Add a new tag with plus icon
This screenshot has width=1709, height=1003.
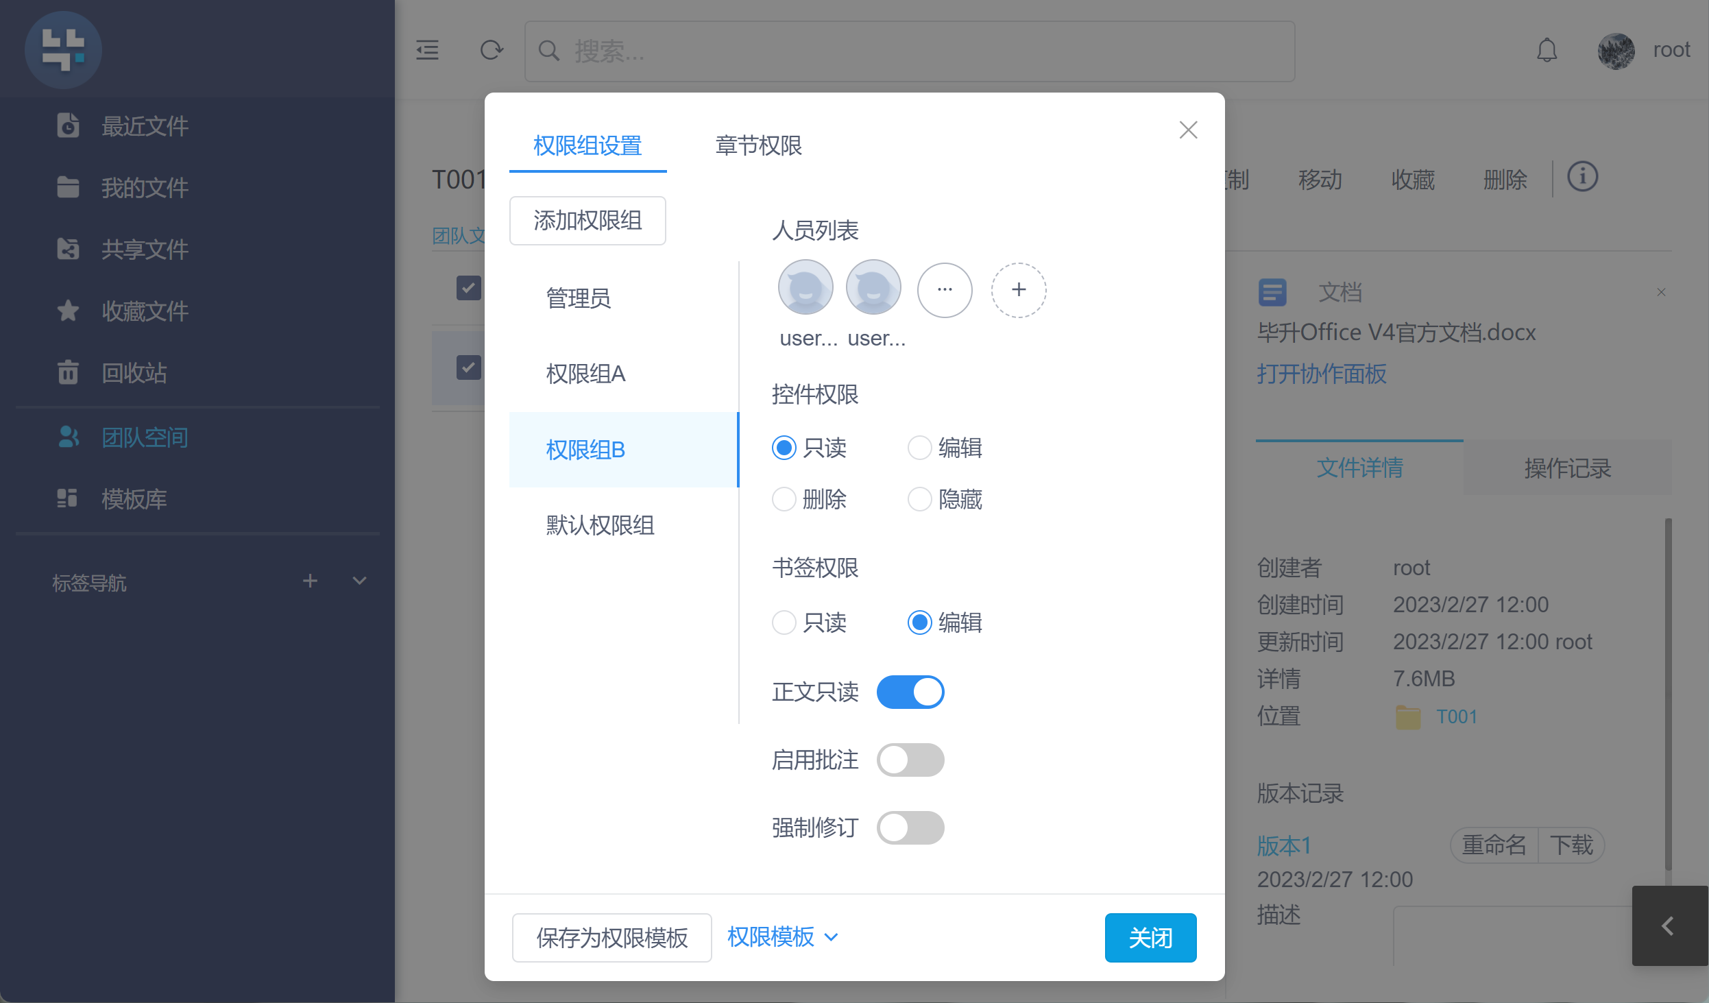tap(310, 581)
